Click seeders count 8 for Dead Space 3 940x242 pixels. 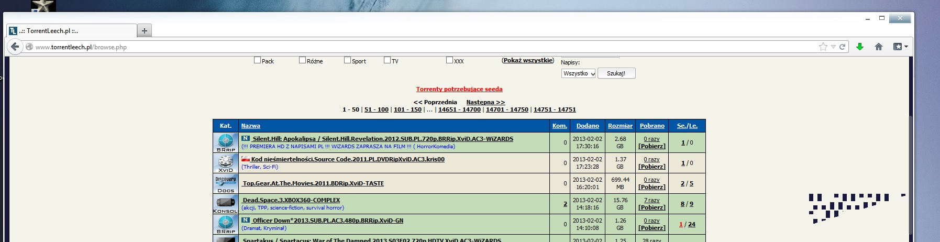[x=682, y=204]
